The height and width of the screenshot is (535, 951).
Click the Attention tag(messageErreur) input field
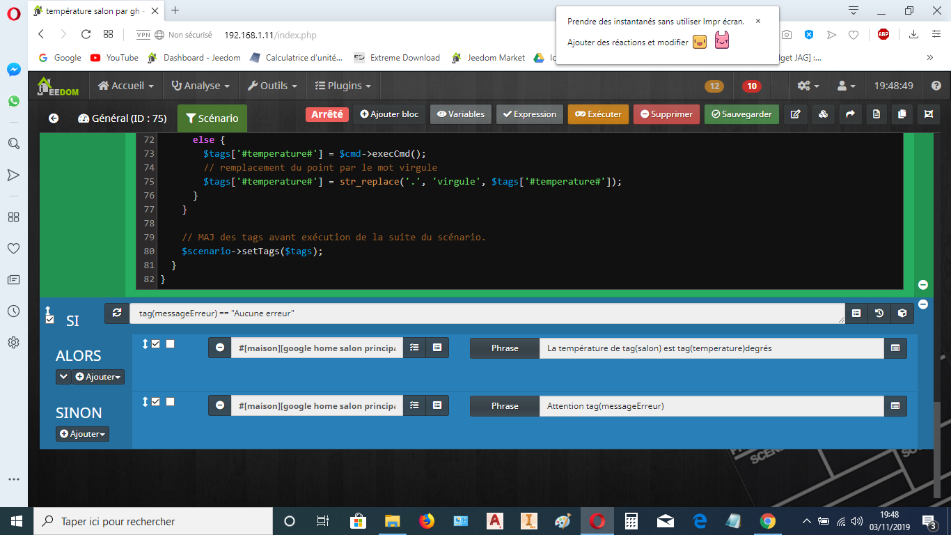click(x=712, y=405)
